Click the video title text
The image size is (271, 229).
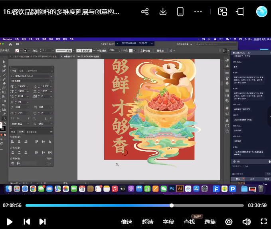(x=61, y=12)
